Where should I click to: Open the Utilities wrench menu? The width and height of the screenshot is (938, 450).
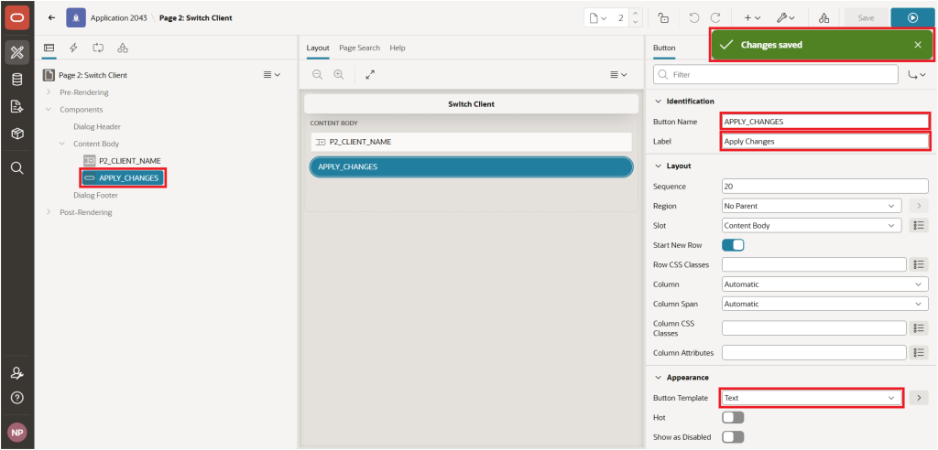785,18
